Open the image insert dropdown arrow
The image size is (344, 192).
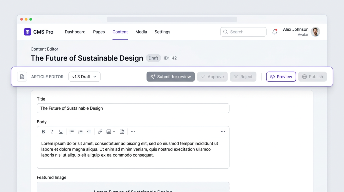[x=114, y=132]
